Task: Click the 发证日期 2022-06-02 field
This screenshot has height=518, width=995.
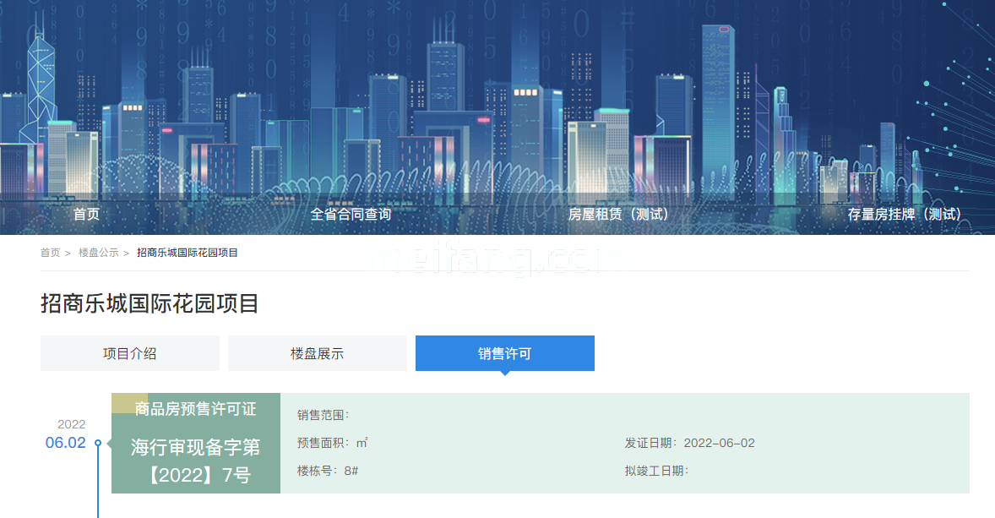Action: point(690,444)
